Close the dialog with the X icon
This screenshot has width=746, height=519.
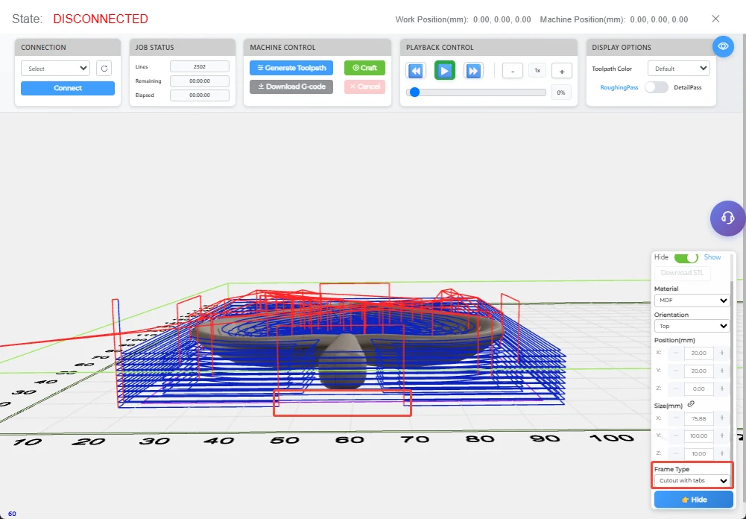pyautogui.click(x=715, y=19)
